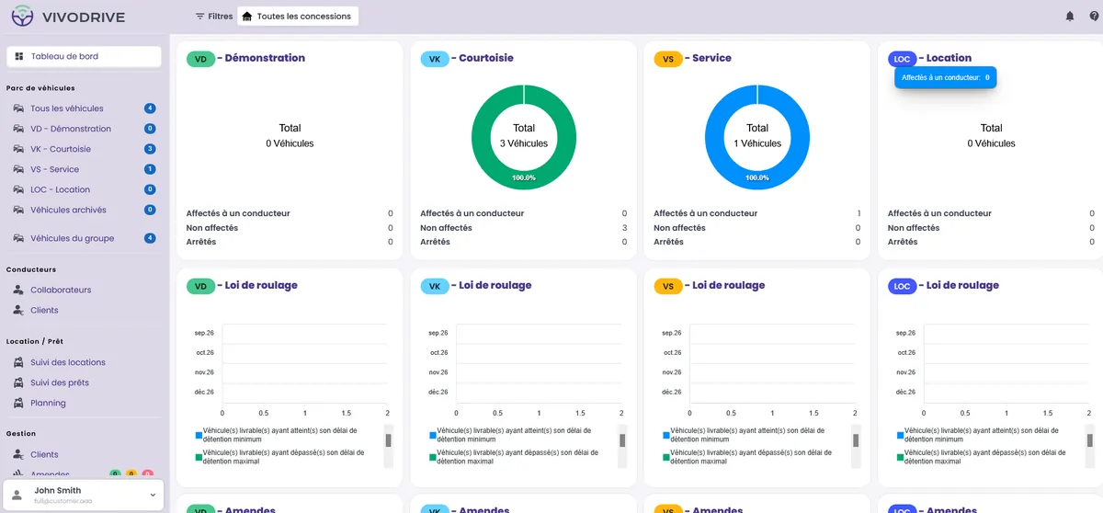Click the person icon beside Clients under Conducteurs
The width and height of the screenshot is (1103, 513).
(19, 310)
